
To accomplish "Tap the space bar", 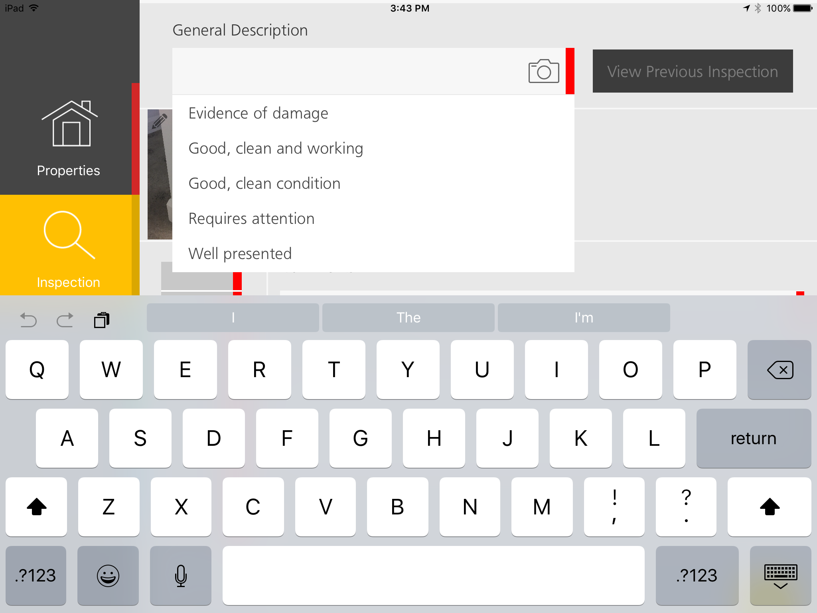I will click(x=434, y=575).
